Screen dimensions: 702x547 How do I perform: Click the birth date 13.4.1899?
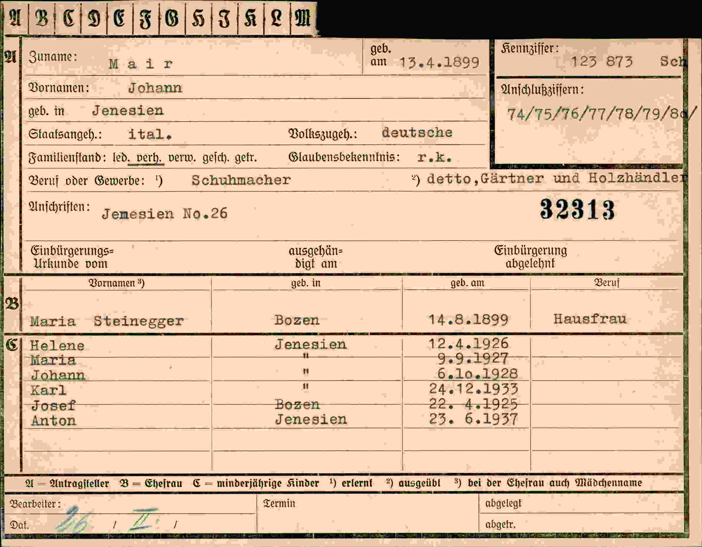[x=439, y=62]
